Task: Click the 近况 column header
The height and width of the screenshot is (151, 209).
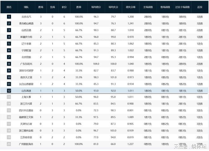Action: coord(199,7)
